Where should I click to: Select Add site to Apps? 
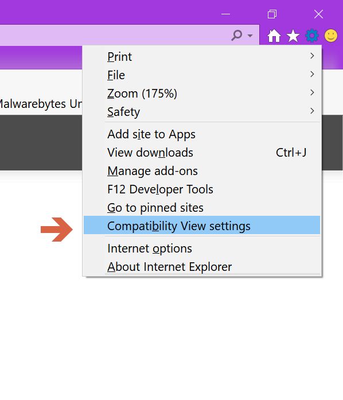point(202,134)
